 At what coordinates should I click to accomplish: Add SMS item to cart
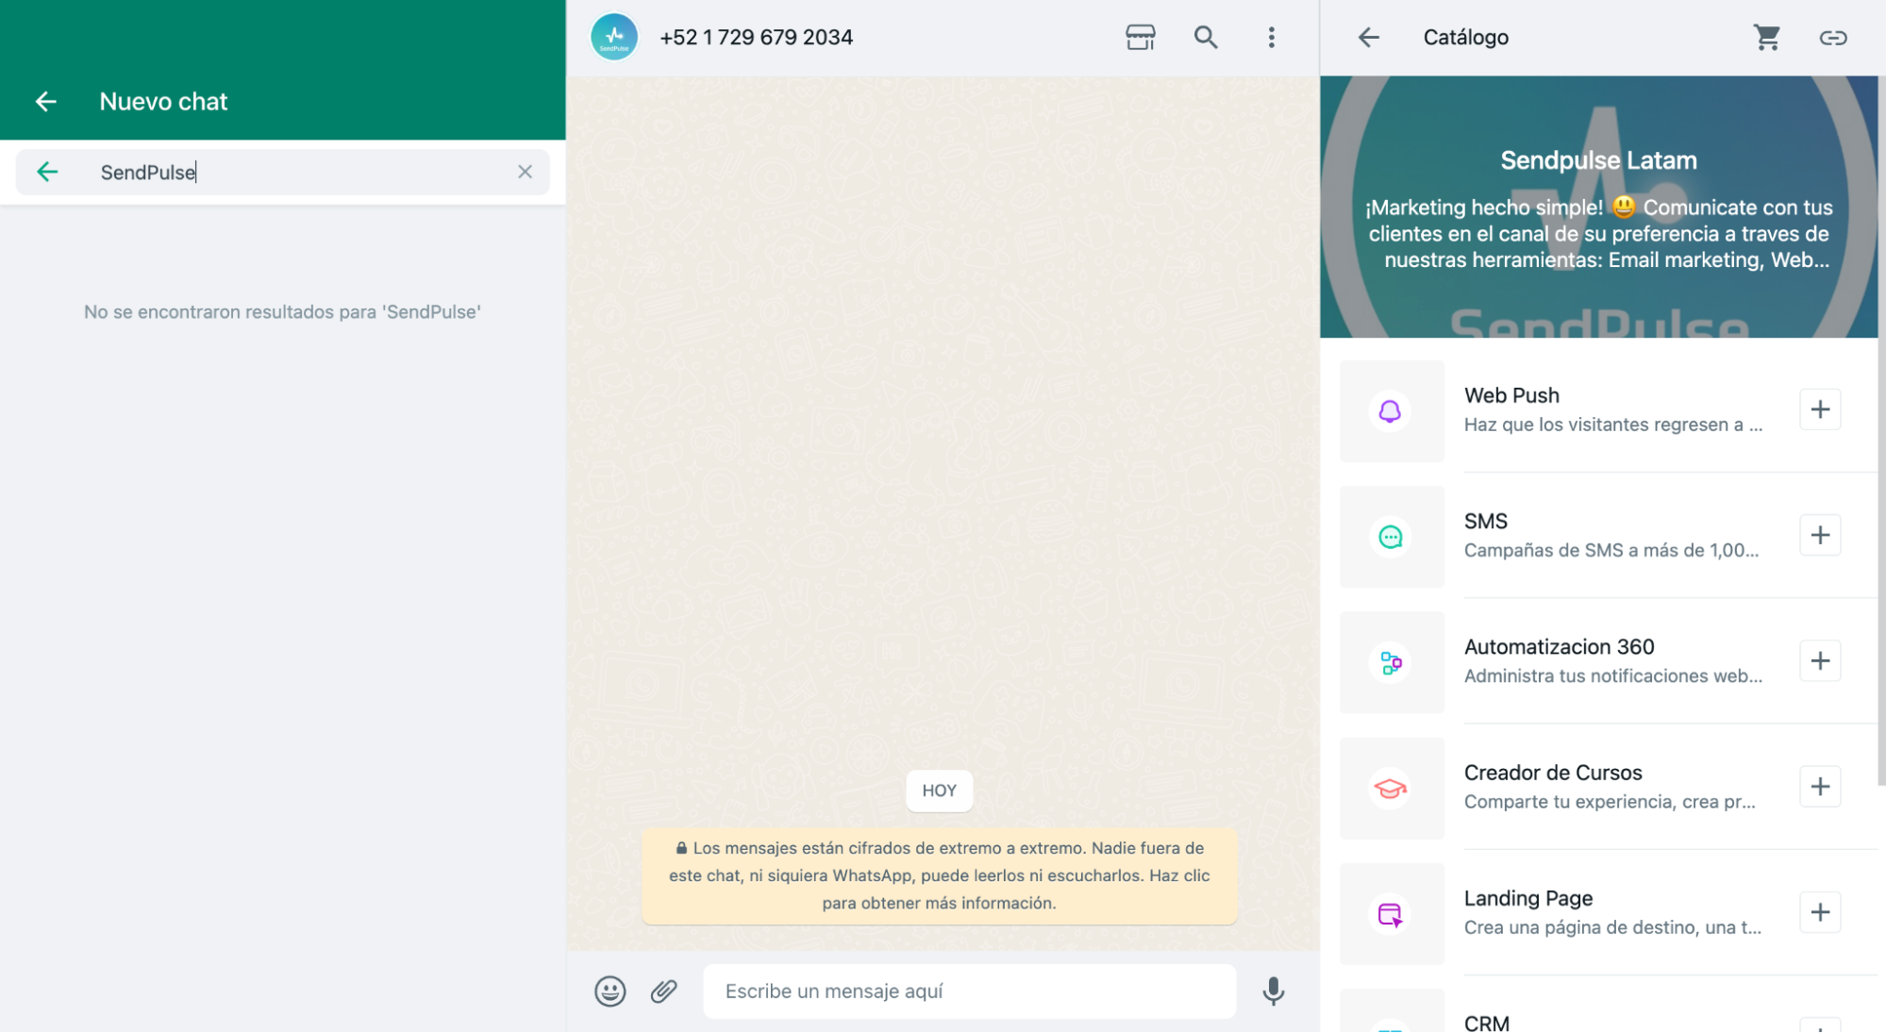pos(1819,535)
